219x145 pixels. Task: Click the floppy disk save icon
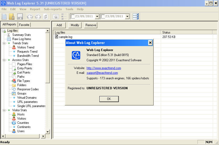click(x=20, y=16)
